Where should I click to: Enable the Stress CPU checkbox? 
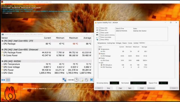point(100,28)
